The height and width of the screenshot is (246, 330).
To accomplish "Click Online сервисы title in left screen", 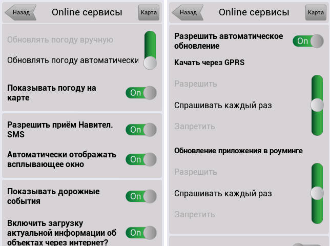I will [x=87, y=12].
